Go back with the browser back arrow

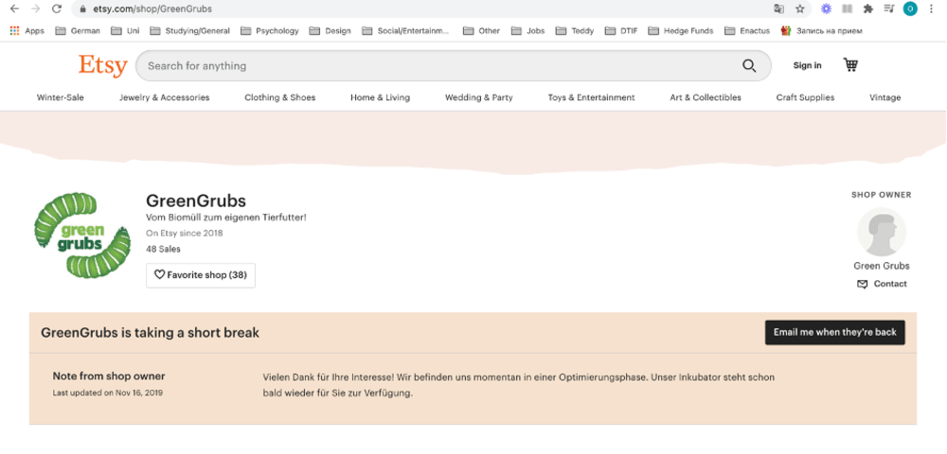tap(14, 9)
